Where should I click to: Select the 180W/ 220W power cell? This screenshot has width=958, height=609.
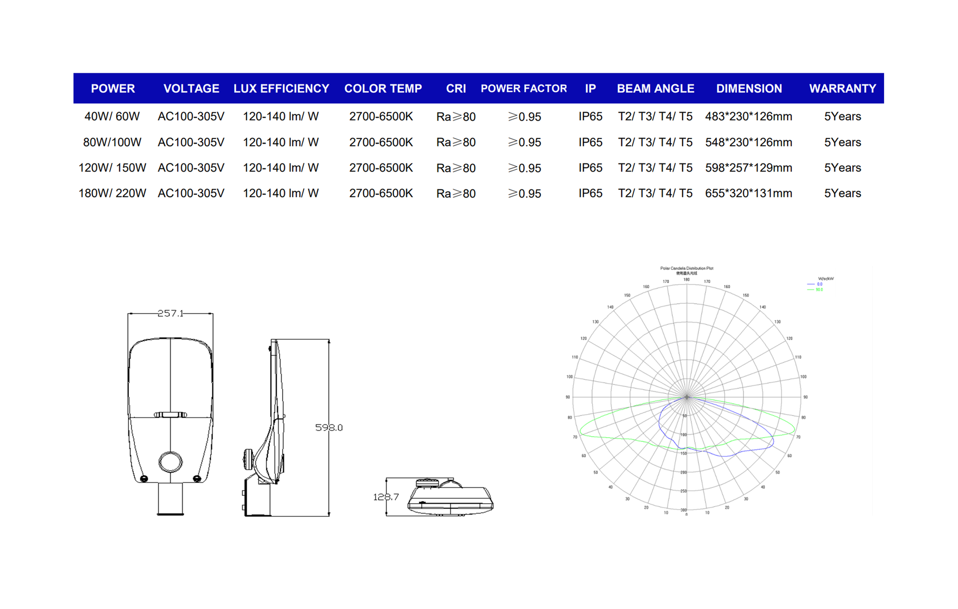click(112, 193)
